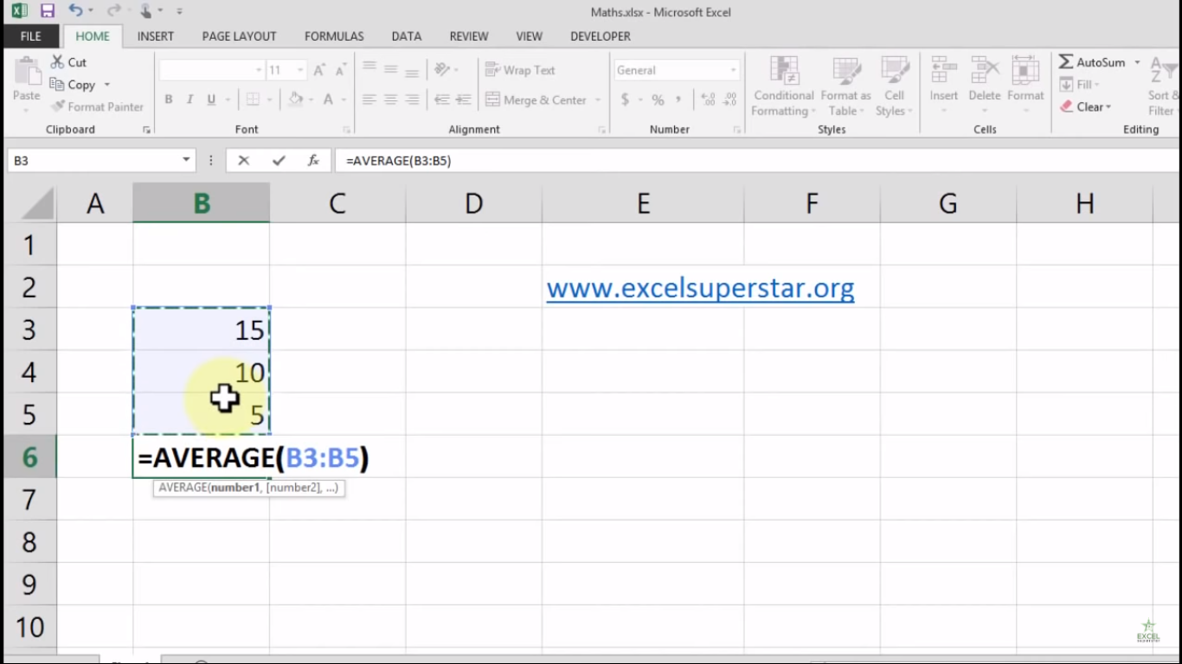Undo the last action in Quick Access Toolbar
The height and width of the screenshot is (664, 1182).
75,11
